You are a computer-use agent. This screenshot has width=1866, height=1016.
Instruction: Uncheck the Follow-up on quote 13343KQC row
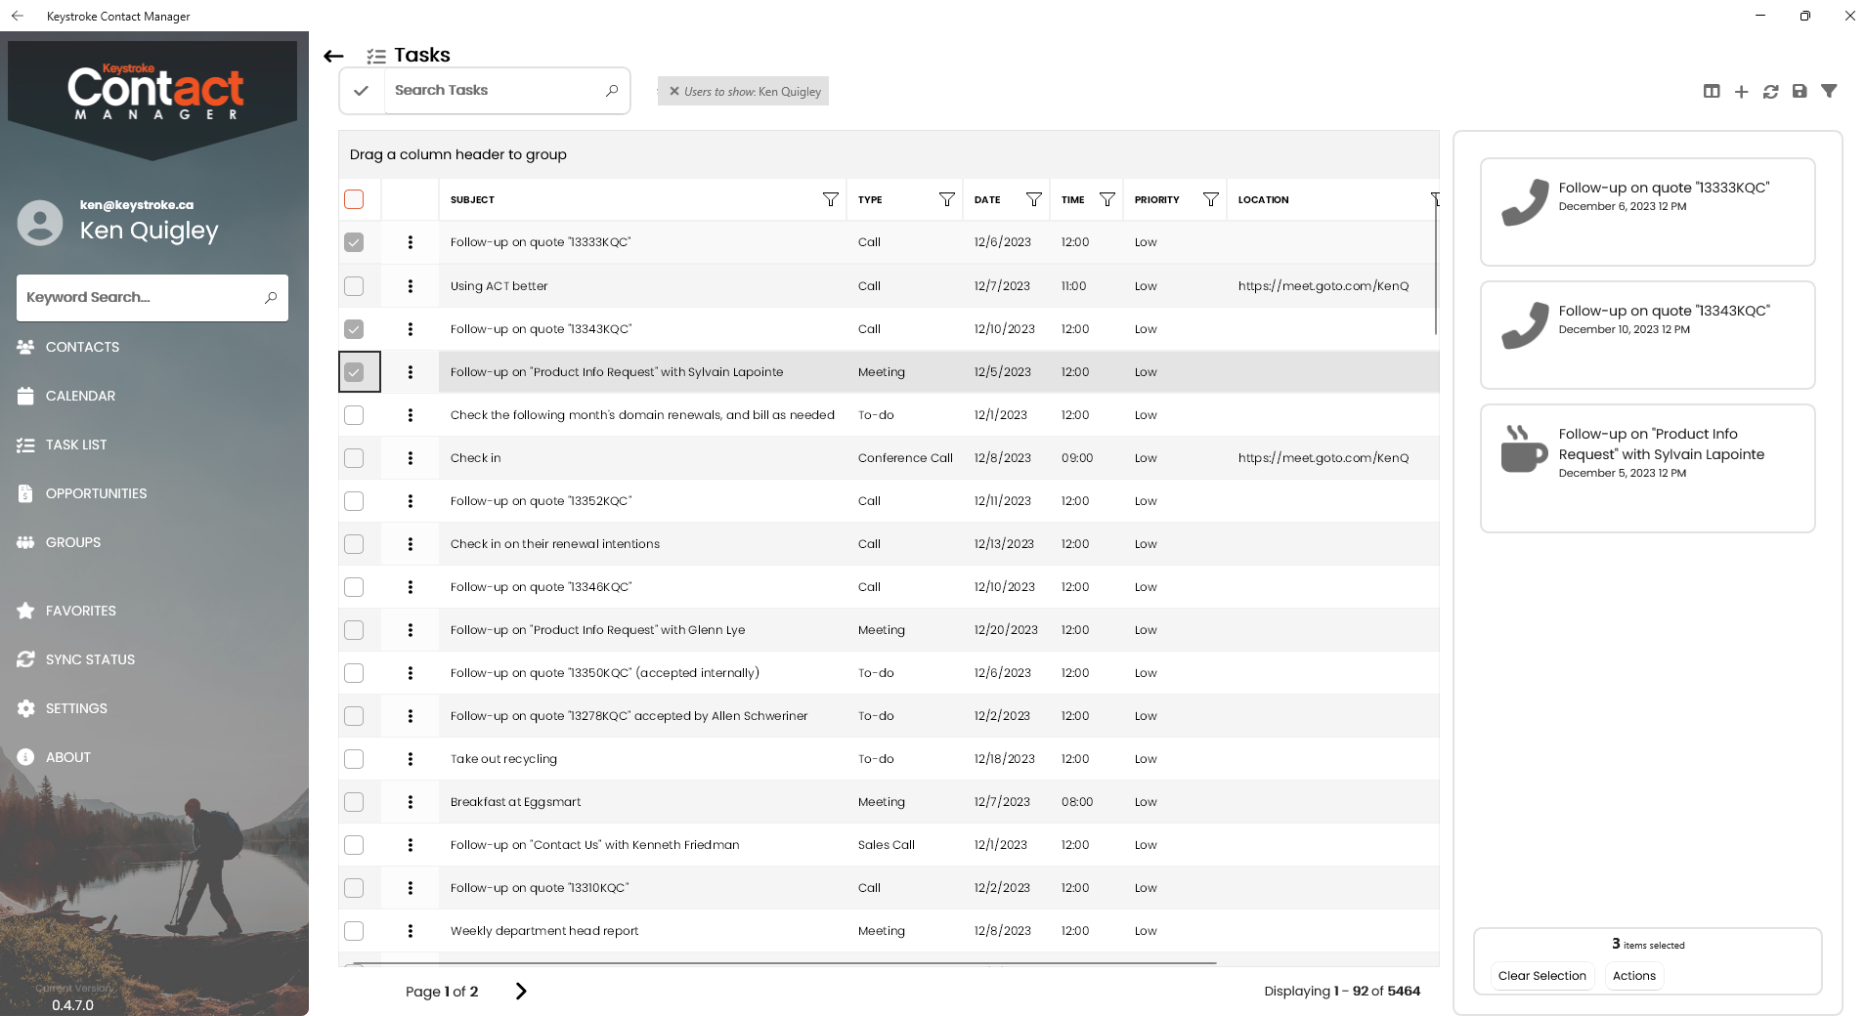click(x=354, y=329)
